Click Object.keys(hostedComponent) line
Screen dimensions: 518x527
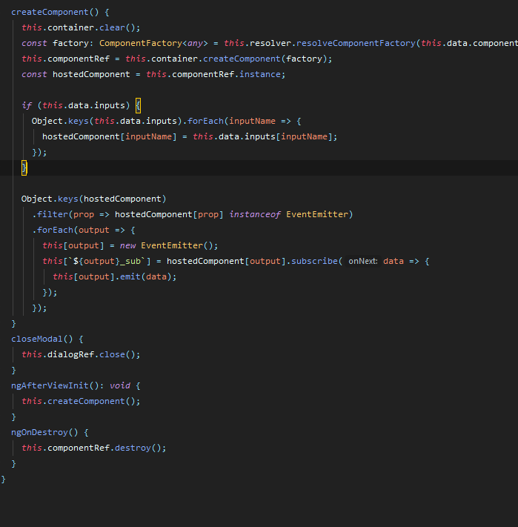click(x=93, y=199)
